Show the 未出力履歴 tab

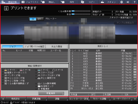point(57,47)
